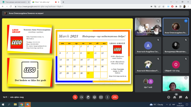Image resolution: width=191 pixels, height=107 pixels.
Task: Open the emoji reactions button
Action: 95,97
